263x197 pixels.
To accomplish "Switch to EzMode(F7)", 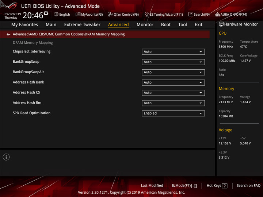I will 184,186.
